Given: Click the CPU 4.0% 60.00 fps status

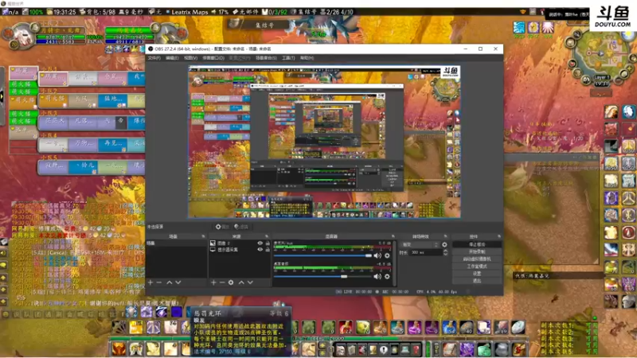Looking at the screenshot, I should (x=436, y=291).
